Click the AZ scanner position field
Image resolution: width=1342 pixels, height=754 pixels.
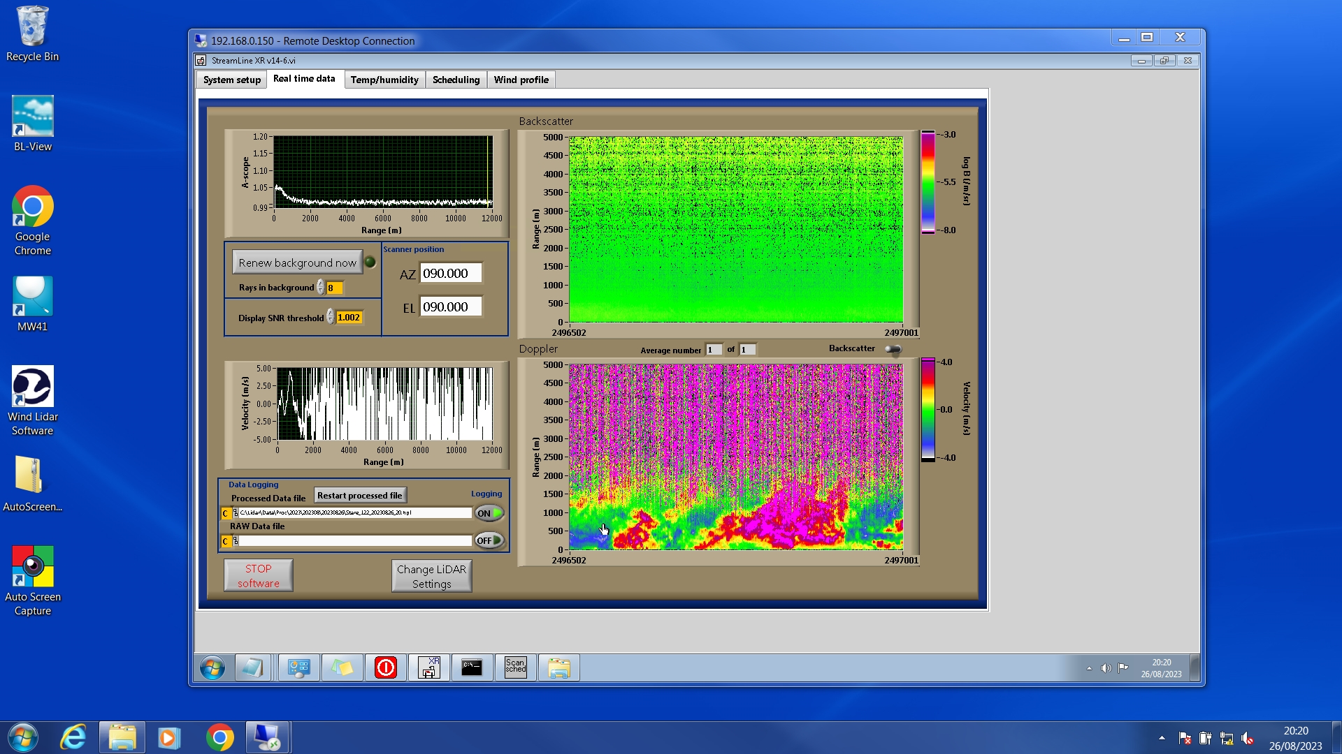pyautogui.click(x=451, y=274)
